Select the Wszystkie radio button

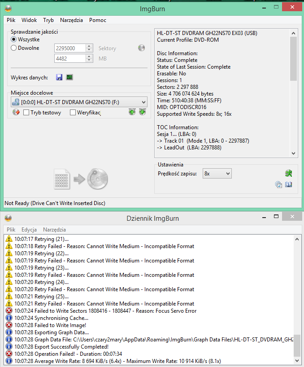pyautogui.click(x=14, y=39)
